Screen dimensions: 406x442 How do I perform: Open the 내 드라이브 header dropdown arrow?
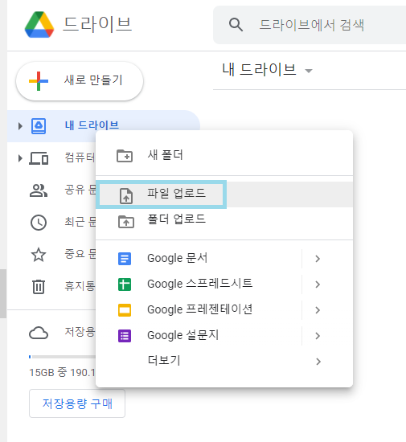tap(309, 71)
